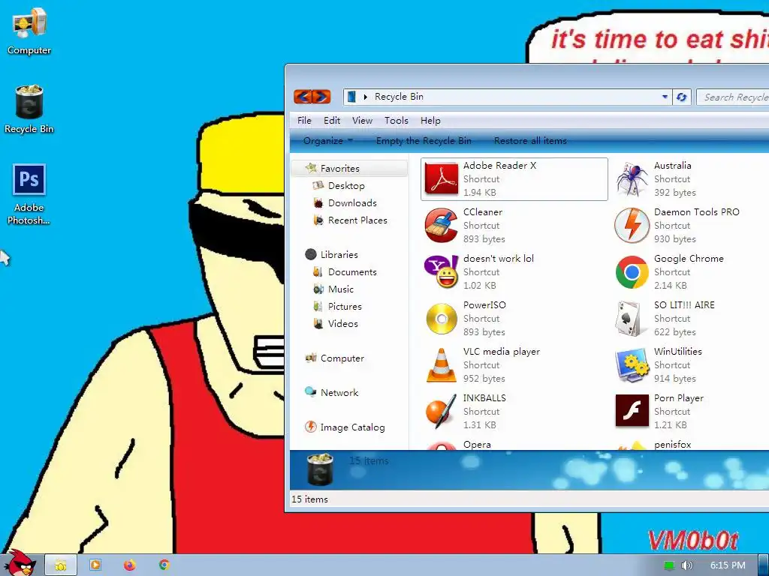Select Network in the navigation pane
The width and height of the screenshot is (769, 576).
339,393
